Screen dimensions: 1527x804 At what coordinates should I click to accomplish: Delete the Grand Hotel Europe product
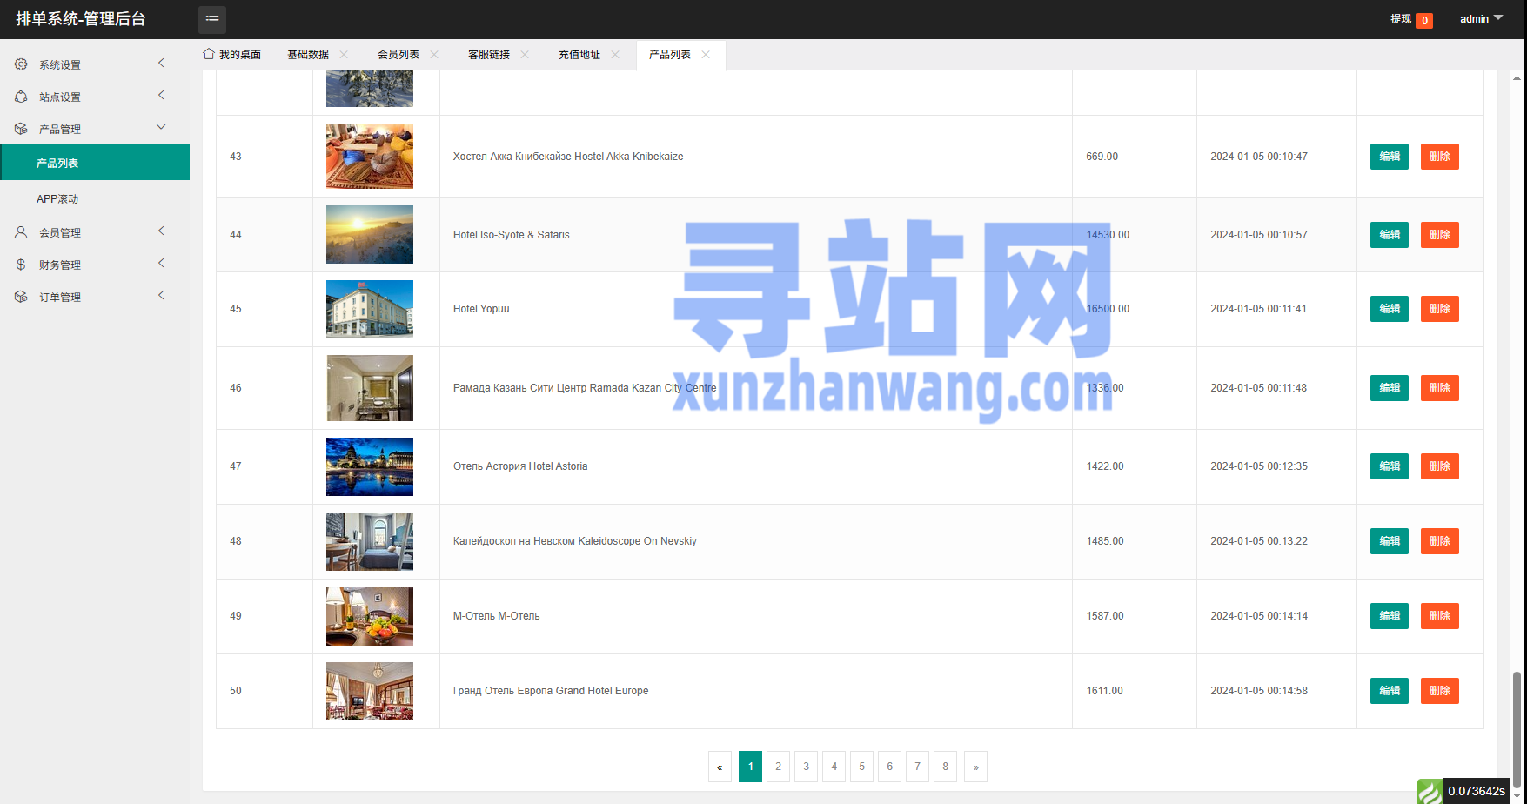tap(1439, 691)
